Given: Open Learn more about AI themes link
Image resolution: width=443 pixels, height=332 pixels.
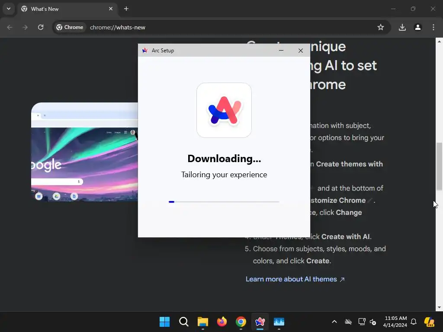Looking at the screenshot, I should [295, 279].
